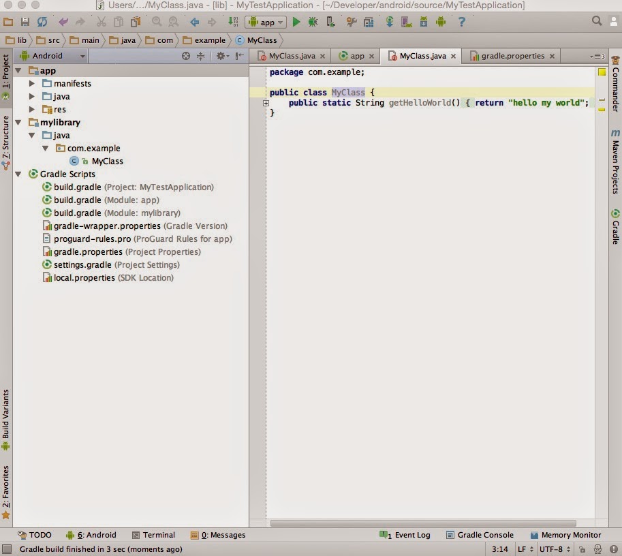
Task: Select build.gradle (Module: mylibrary)
Action: point(117,213)
